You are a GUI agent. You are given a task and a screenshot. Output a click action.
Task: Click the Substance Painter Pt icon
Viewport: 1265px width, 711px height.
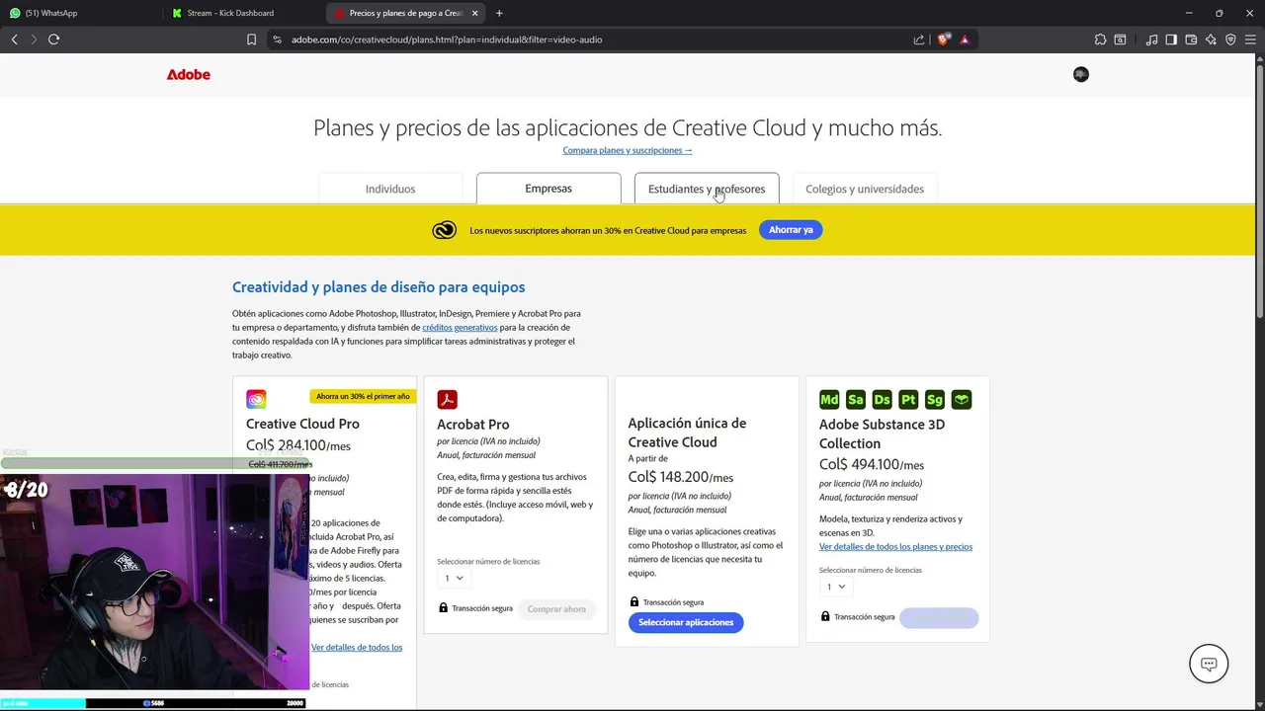coord(908,399)
